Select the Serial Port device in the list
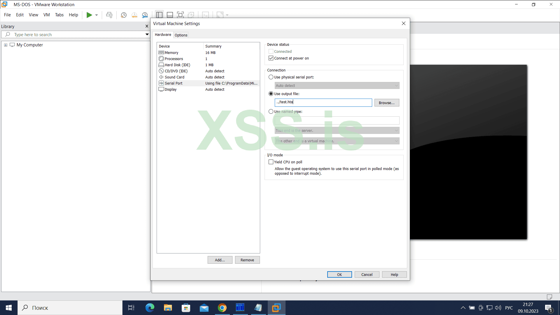The image size is (560, 315). 173,83
